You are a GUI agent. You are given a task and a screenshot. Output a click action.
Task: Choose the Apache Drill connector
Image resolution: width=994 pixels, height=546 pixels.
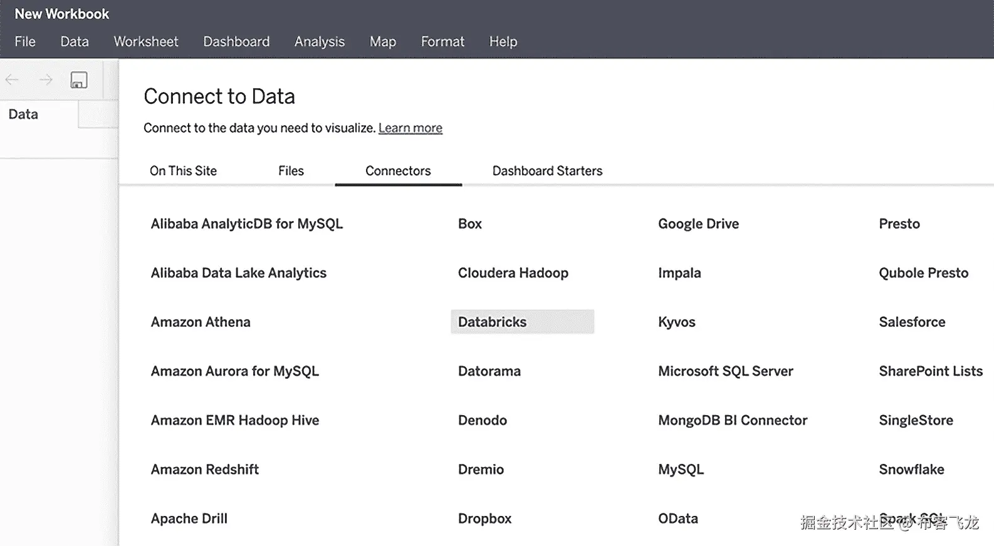[189, 518]
